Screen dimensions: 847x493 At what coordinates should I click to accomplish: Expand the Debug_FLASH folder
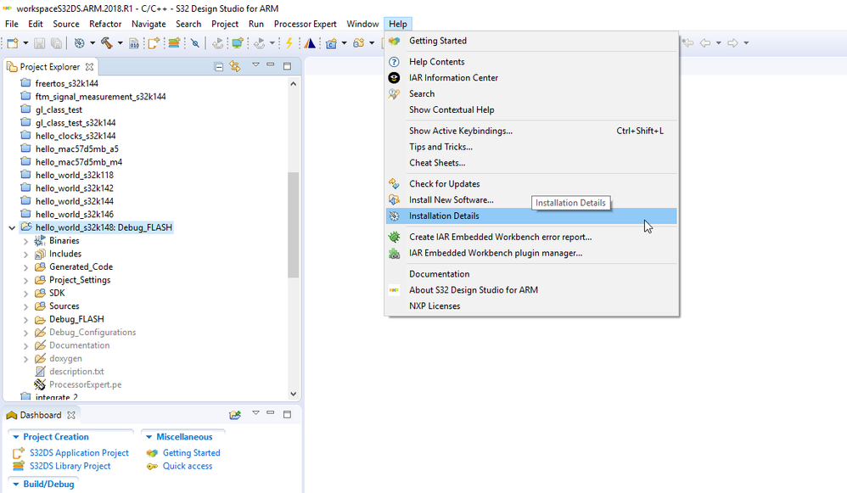[26, 320]
